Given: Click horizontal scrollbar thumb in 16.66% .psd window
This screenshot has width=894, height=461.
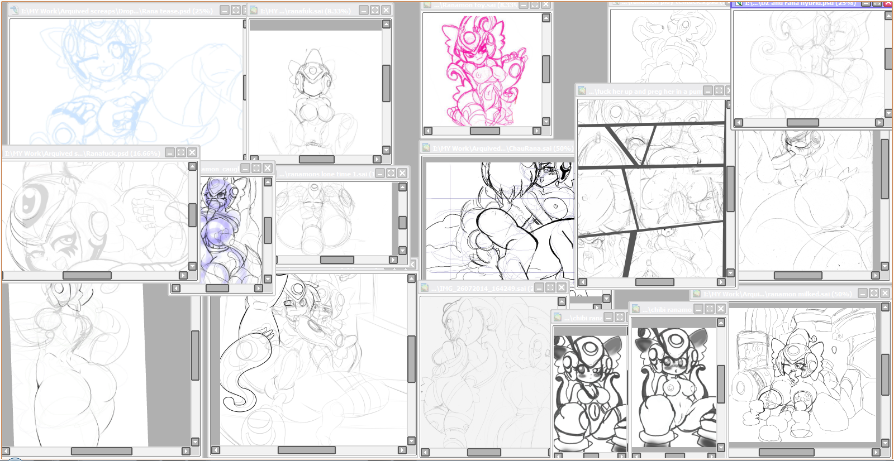Looking at the screenshot, I should 87,276.
